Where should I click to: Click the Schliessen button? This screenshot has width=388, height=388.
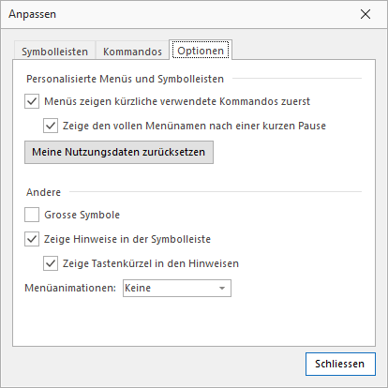tap(340, 364)
